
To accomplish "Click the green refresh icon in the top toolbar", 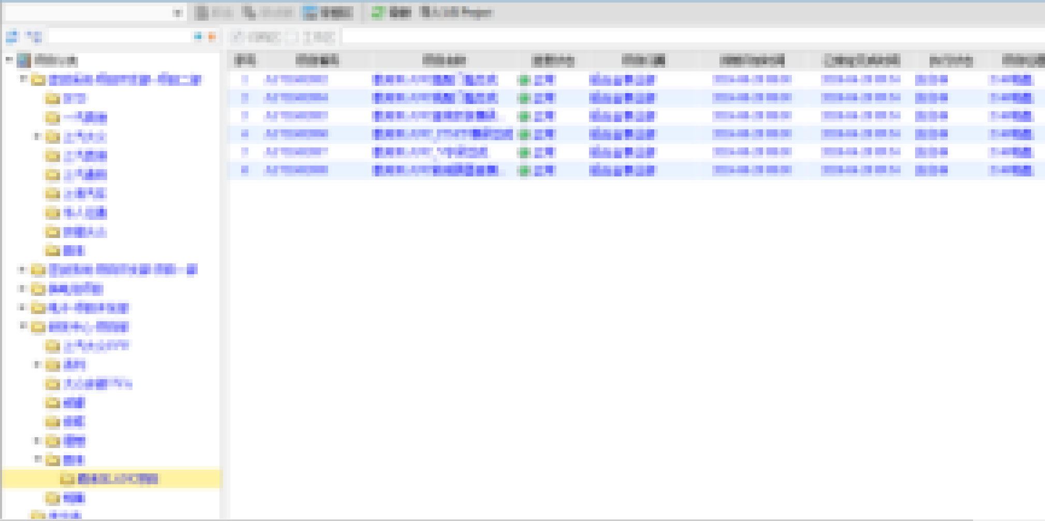I will (x=378, y=12).
